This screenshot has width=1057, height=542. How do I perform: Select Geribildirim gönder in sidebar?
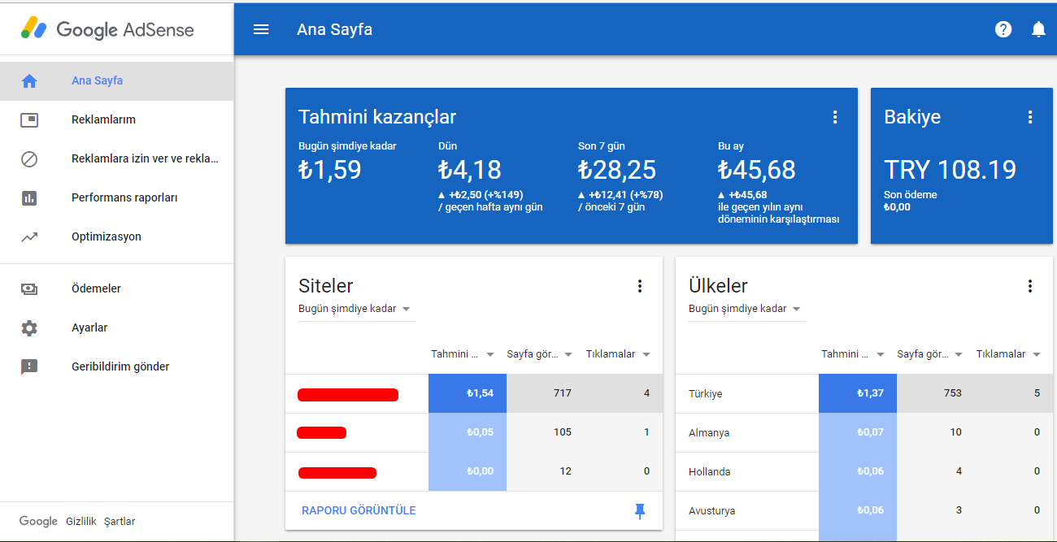[117, 366]
